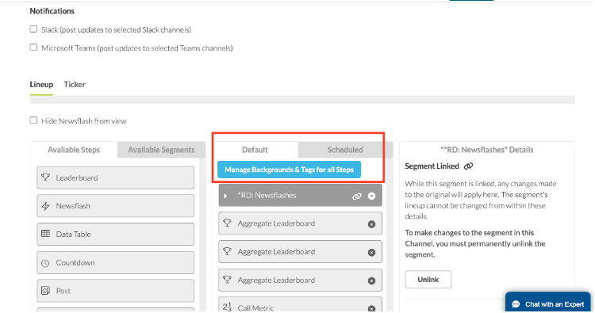The image size is (595, 313).
Task: Select the Leaderboard step label
Action: point(77,177)
